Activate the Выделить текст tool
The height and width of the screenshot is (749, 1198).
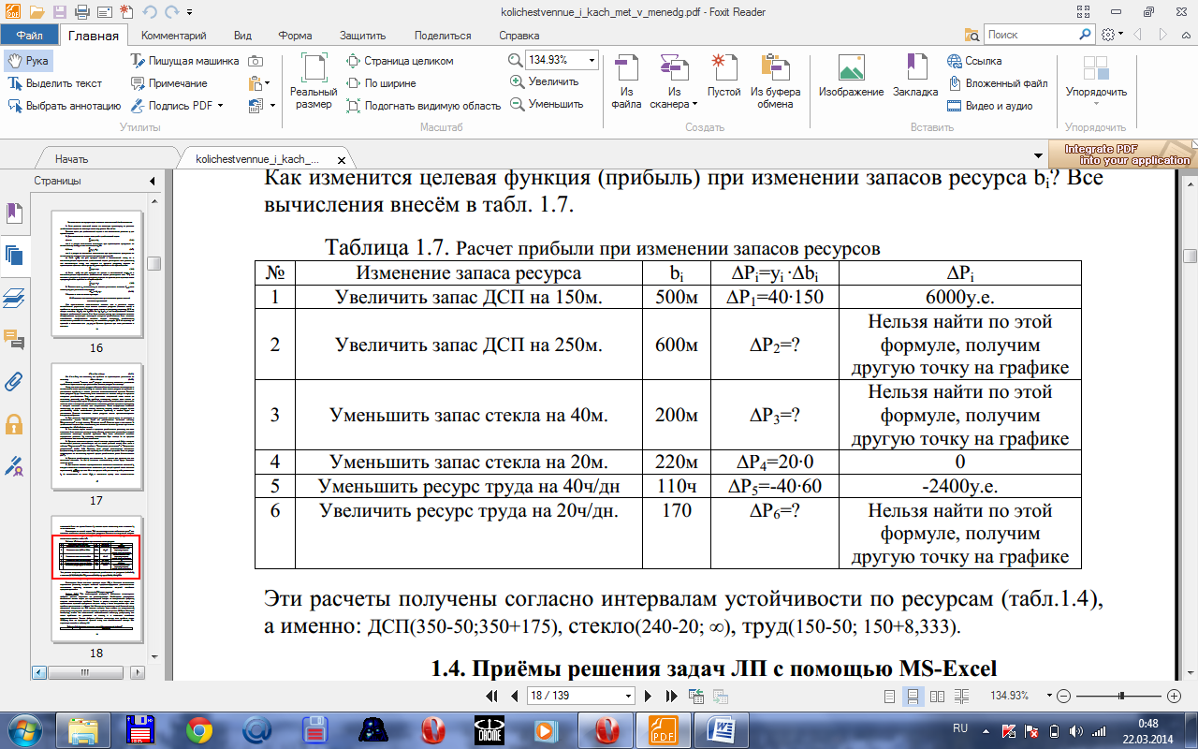pyautogui.click(x=55, y=82)
